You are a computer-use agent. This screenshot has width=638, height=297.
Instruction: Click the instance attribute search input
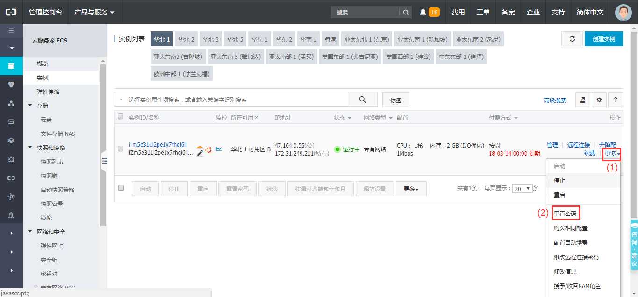pyautogui.click(x=237, y=99)
